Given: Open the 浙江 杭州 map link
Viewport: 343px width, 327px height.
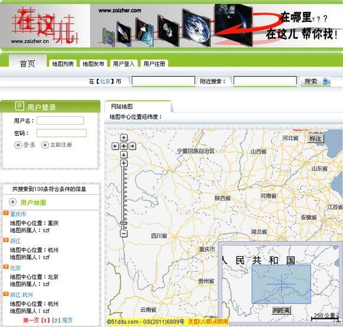Looking at the screenshot, I should (21, 295).
